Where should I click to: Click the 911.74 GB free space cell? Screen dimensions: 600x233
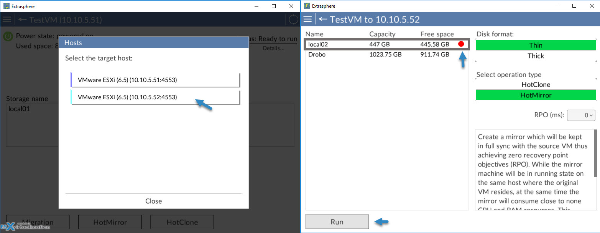click(x=435, y=54)
